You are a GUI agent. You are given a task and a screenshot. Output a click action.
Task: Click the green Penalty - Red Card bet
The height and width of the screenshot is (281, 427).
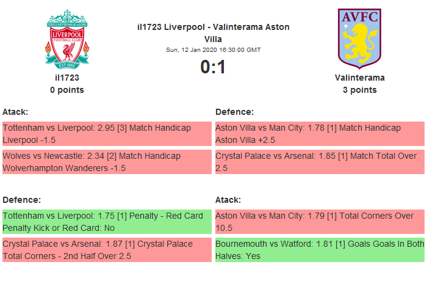pyautogui.click(x=107, y=222)
